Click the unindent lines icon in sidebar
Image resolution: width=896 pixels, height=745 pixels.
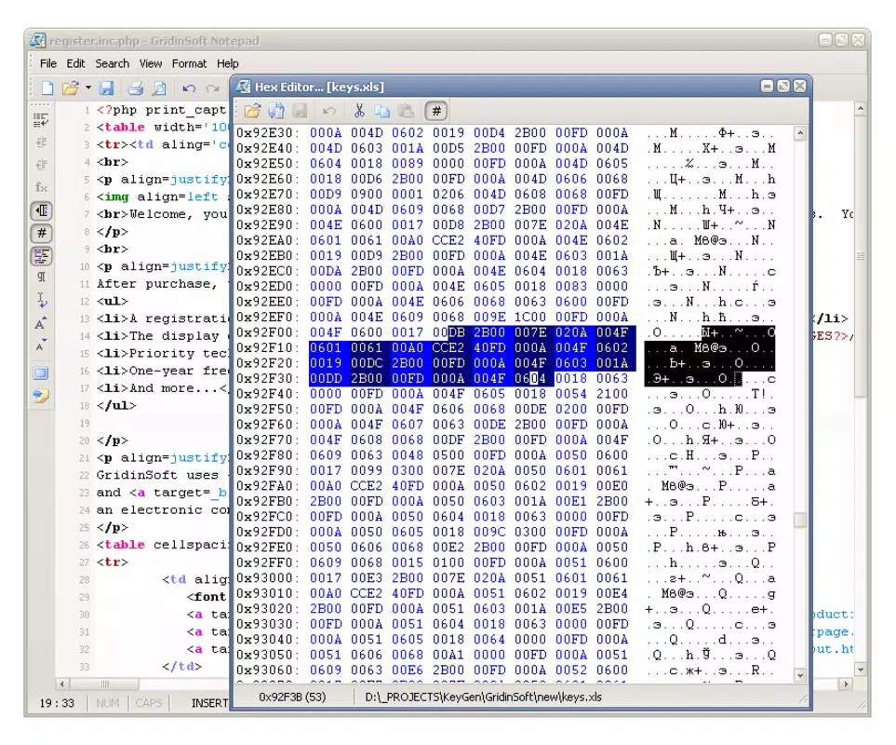coord(41,165)
